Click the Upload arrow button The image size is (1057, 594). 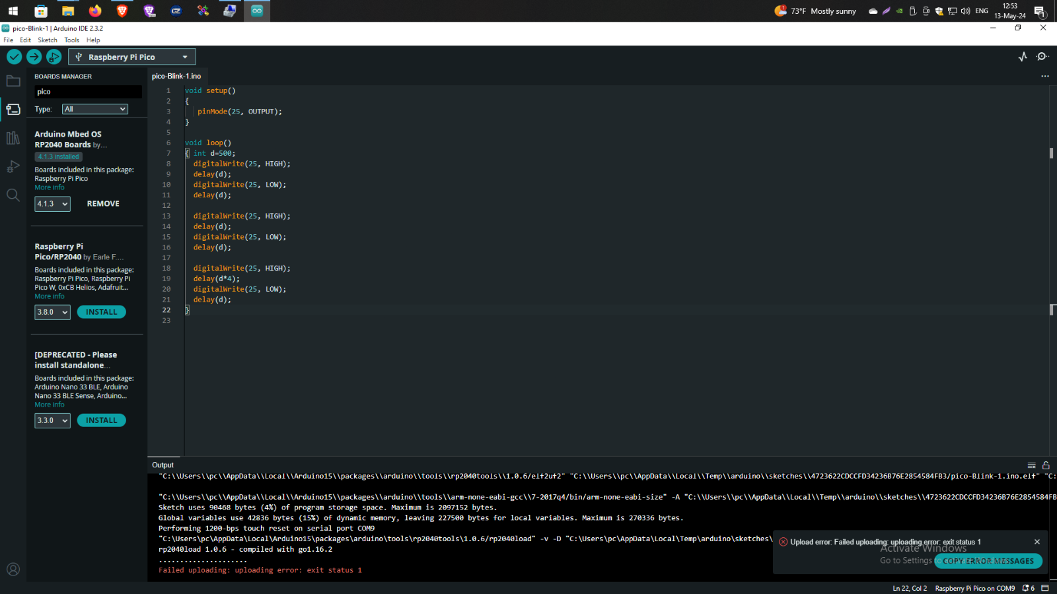point(34,57)
